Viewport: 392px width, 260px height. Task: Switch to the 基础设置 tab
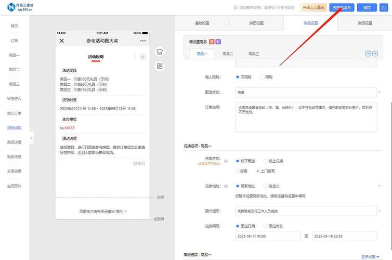[x=202, y=23]
